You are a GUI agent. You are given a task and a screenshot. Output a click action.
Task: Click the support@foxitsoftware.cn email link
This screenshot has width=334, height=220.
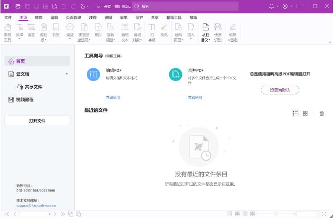click(x=36, y=206)
